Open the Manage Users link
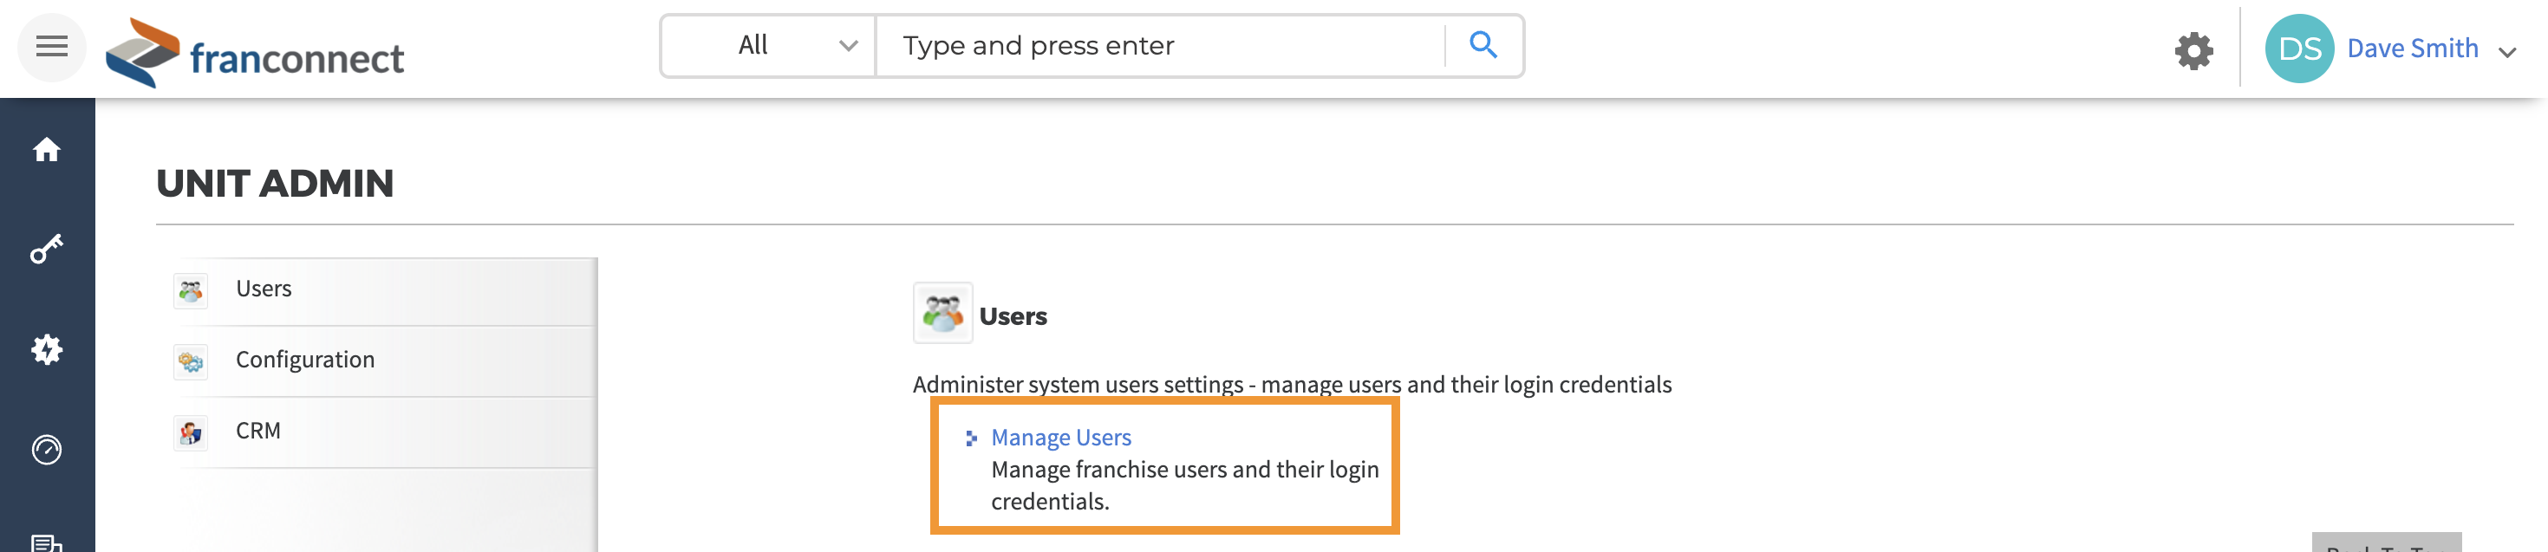The image size is (2548, 552). 1060,438
